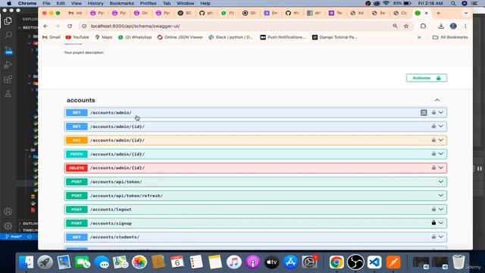The image size is (485, 273).
Task: Open the Window menu
Action: point(185,3)
